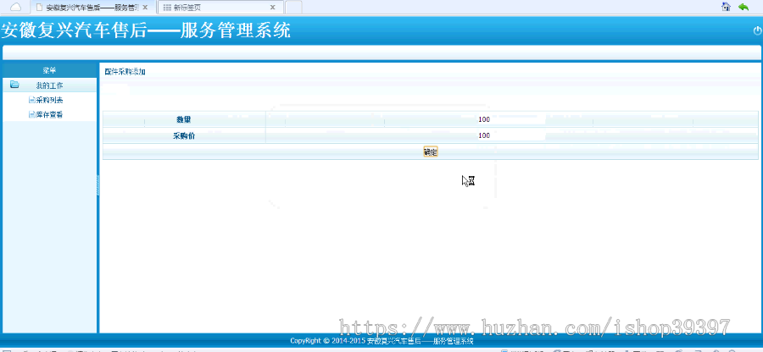The width and height of the screenshot is (763, 352).
Task: Click the document icon beside 库存查看
Action: [32, 115]
